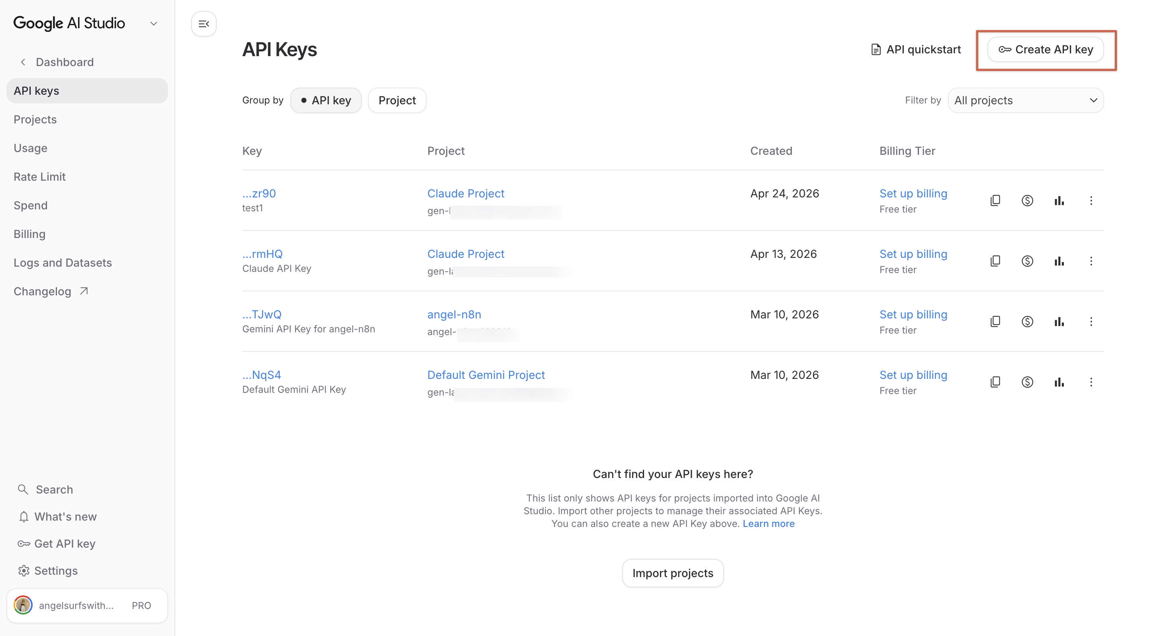
Task: View usage chart for ...TJwQ key
Action: click(1059, 321)
